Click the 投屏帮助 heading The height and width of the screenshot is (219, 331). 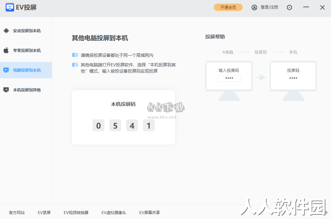click(x=215, y=37)
